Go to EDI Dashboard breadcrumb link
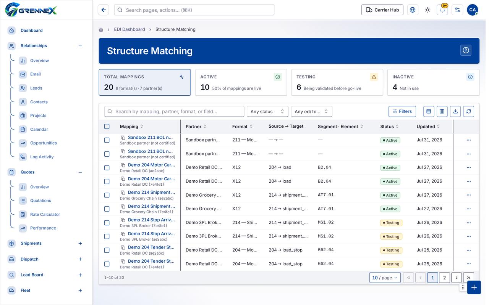Screen dimensions: 489x305 (x=130, y=29)
